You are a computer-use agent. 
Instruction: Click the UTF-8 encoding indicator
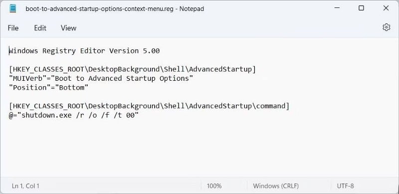[345, 186]
